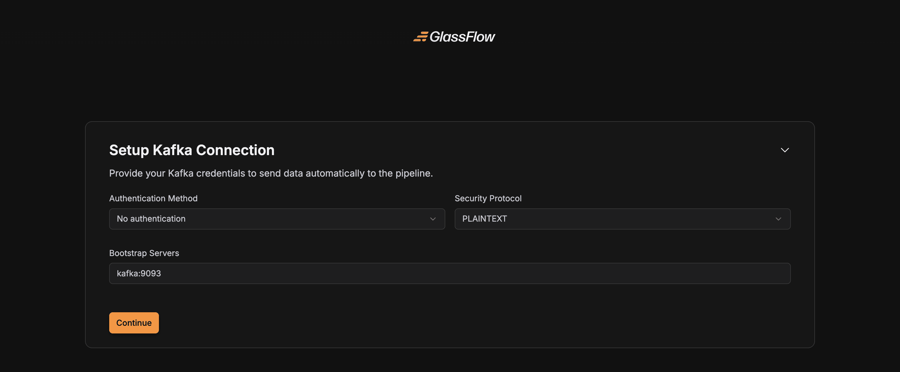This screenshot has height=372, width=900.
Task: Select the PLAINTEXT protocol value
Action: tap(484, 219)
